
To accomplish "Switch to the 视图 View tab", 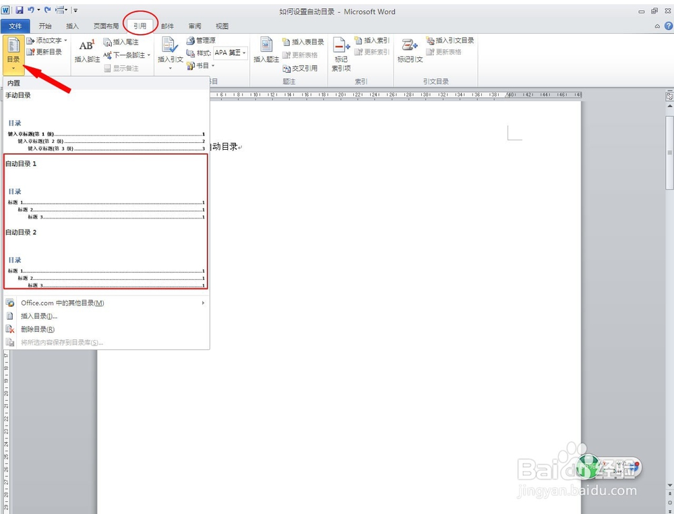I will pyautogui.click(x=222, y=26).
